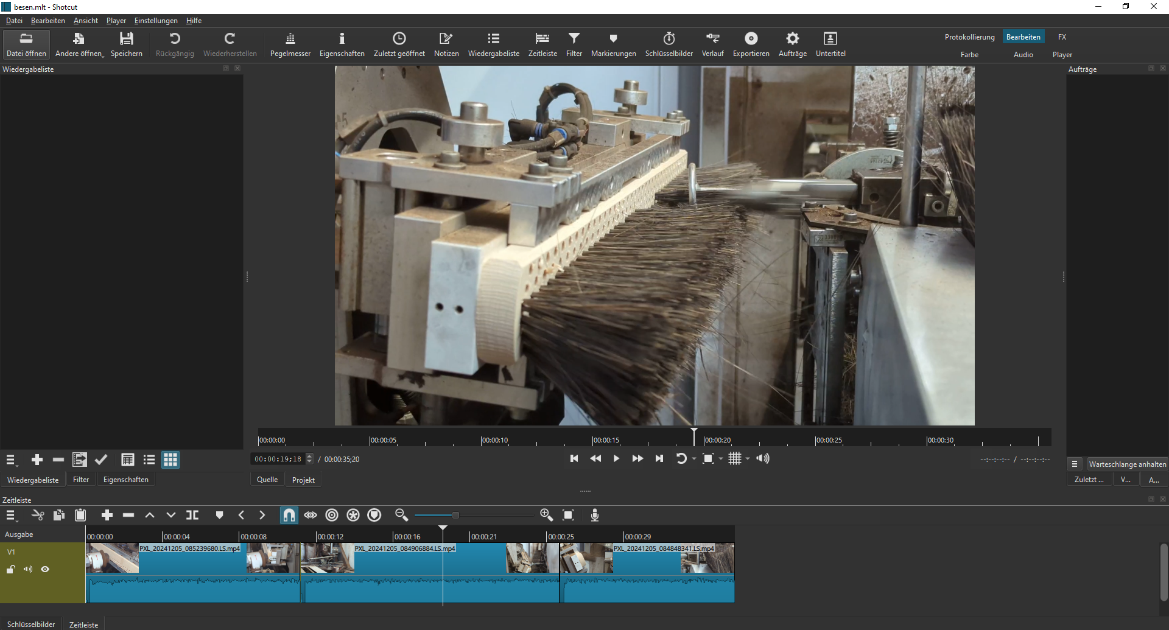The height and width of the screenshot is (630, 1169).
Task: Open the playlist hamburger menu
Action: coord(11,460)
